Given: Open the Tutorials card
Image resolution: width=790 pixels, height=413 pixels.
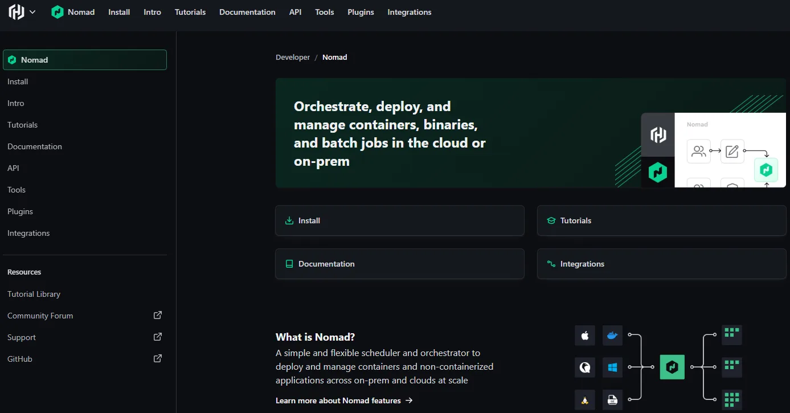Looking at the screenshot, I should (661, 220).
